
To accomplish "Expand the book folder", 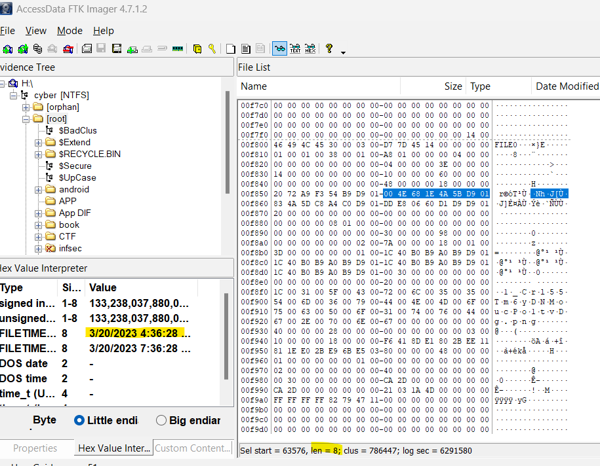I will tap(38, 225).
